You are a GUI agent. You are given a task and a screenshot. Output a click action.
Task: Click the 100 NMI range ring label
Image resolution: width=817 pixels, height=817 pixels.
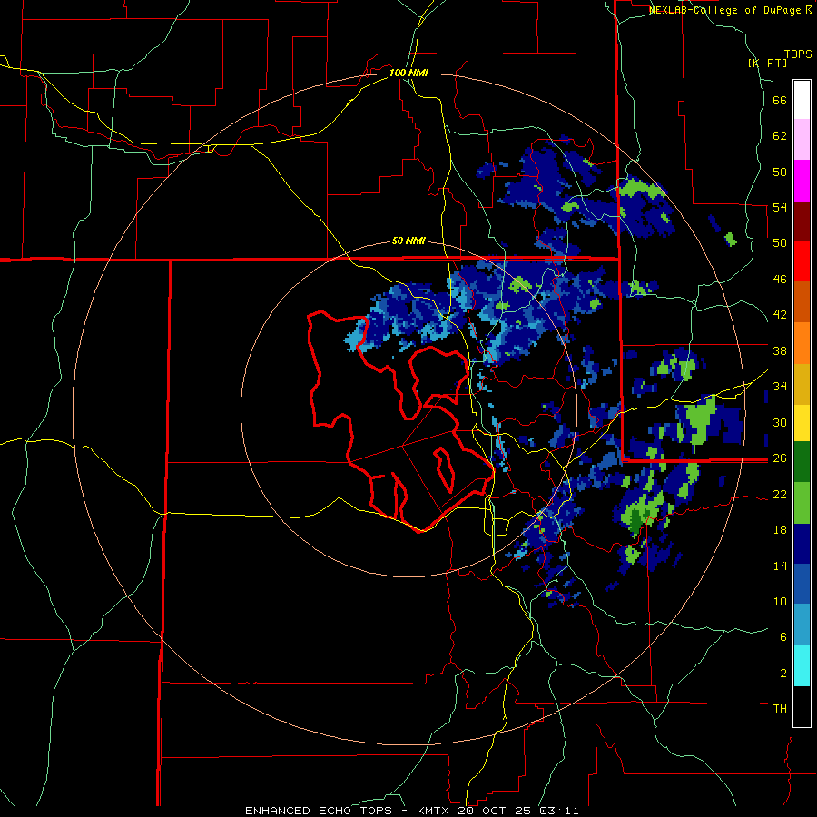pyautogui.click(x=408, y=73)
